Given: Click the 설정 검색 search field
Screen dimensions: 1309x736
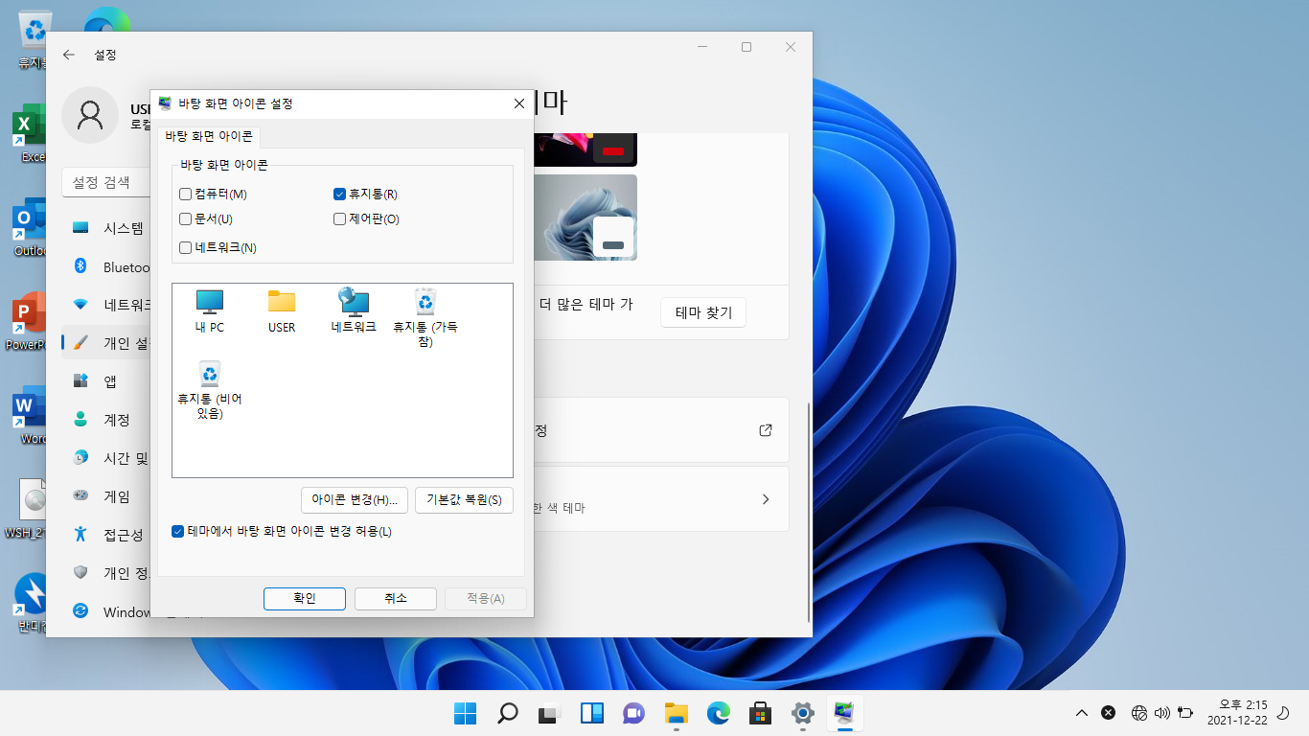Looking at the screenshot, I should point(105,182).
